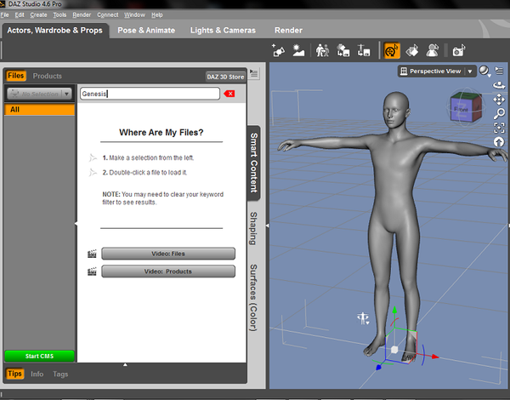Click the pan arrows viewport control
Screen dimensions: 510x400
pyautogui.click(x=499, y=100)
